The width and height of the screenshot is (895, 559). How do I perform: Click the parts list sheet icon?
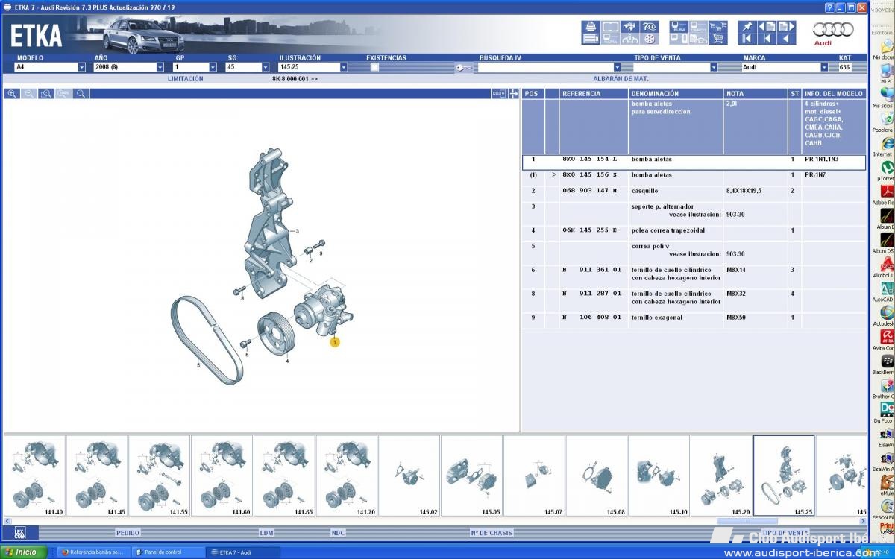click(x=591, y=38)
